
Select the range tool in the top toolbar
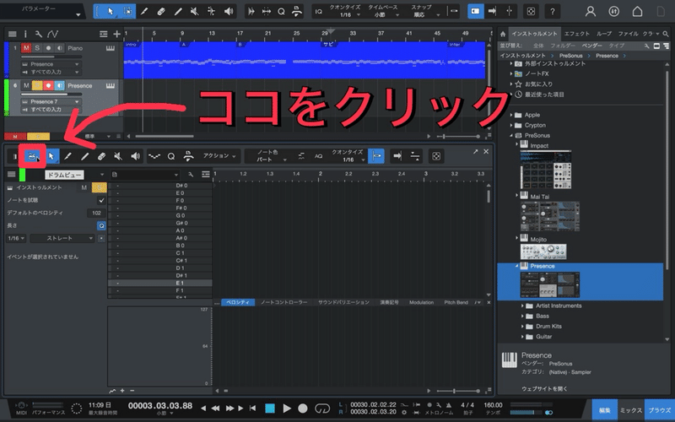(x=127, y=12)
